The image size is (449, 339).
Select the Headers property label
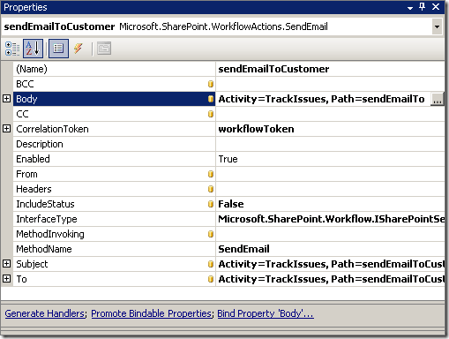point(34,189)
